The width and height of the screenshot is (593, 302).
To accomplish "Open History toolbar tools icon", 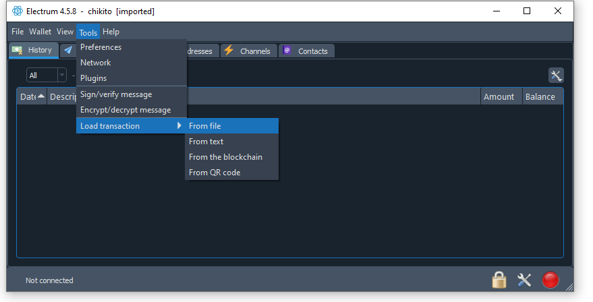I will pyautogui.click(x=556, y=75).
